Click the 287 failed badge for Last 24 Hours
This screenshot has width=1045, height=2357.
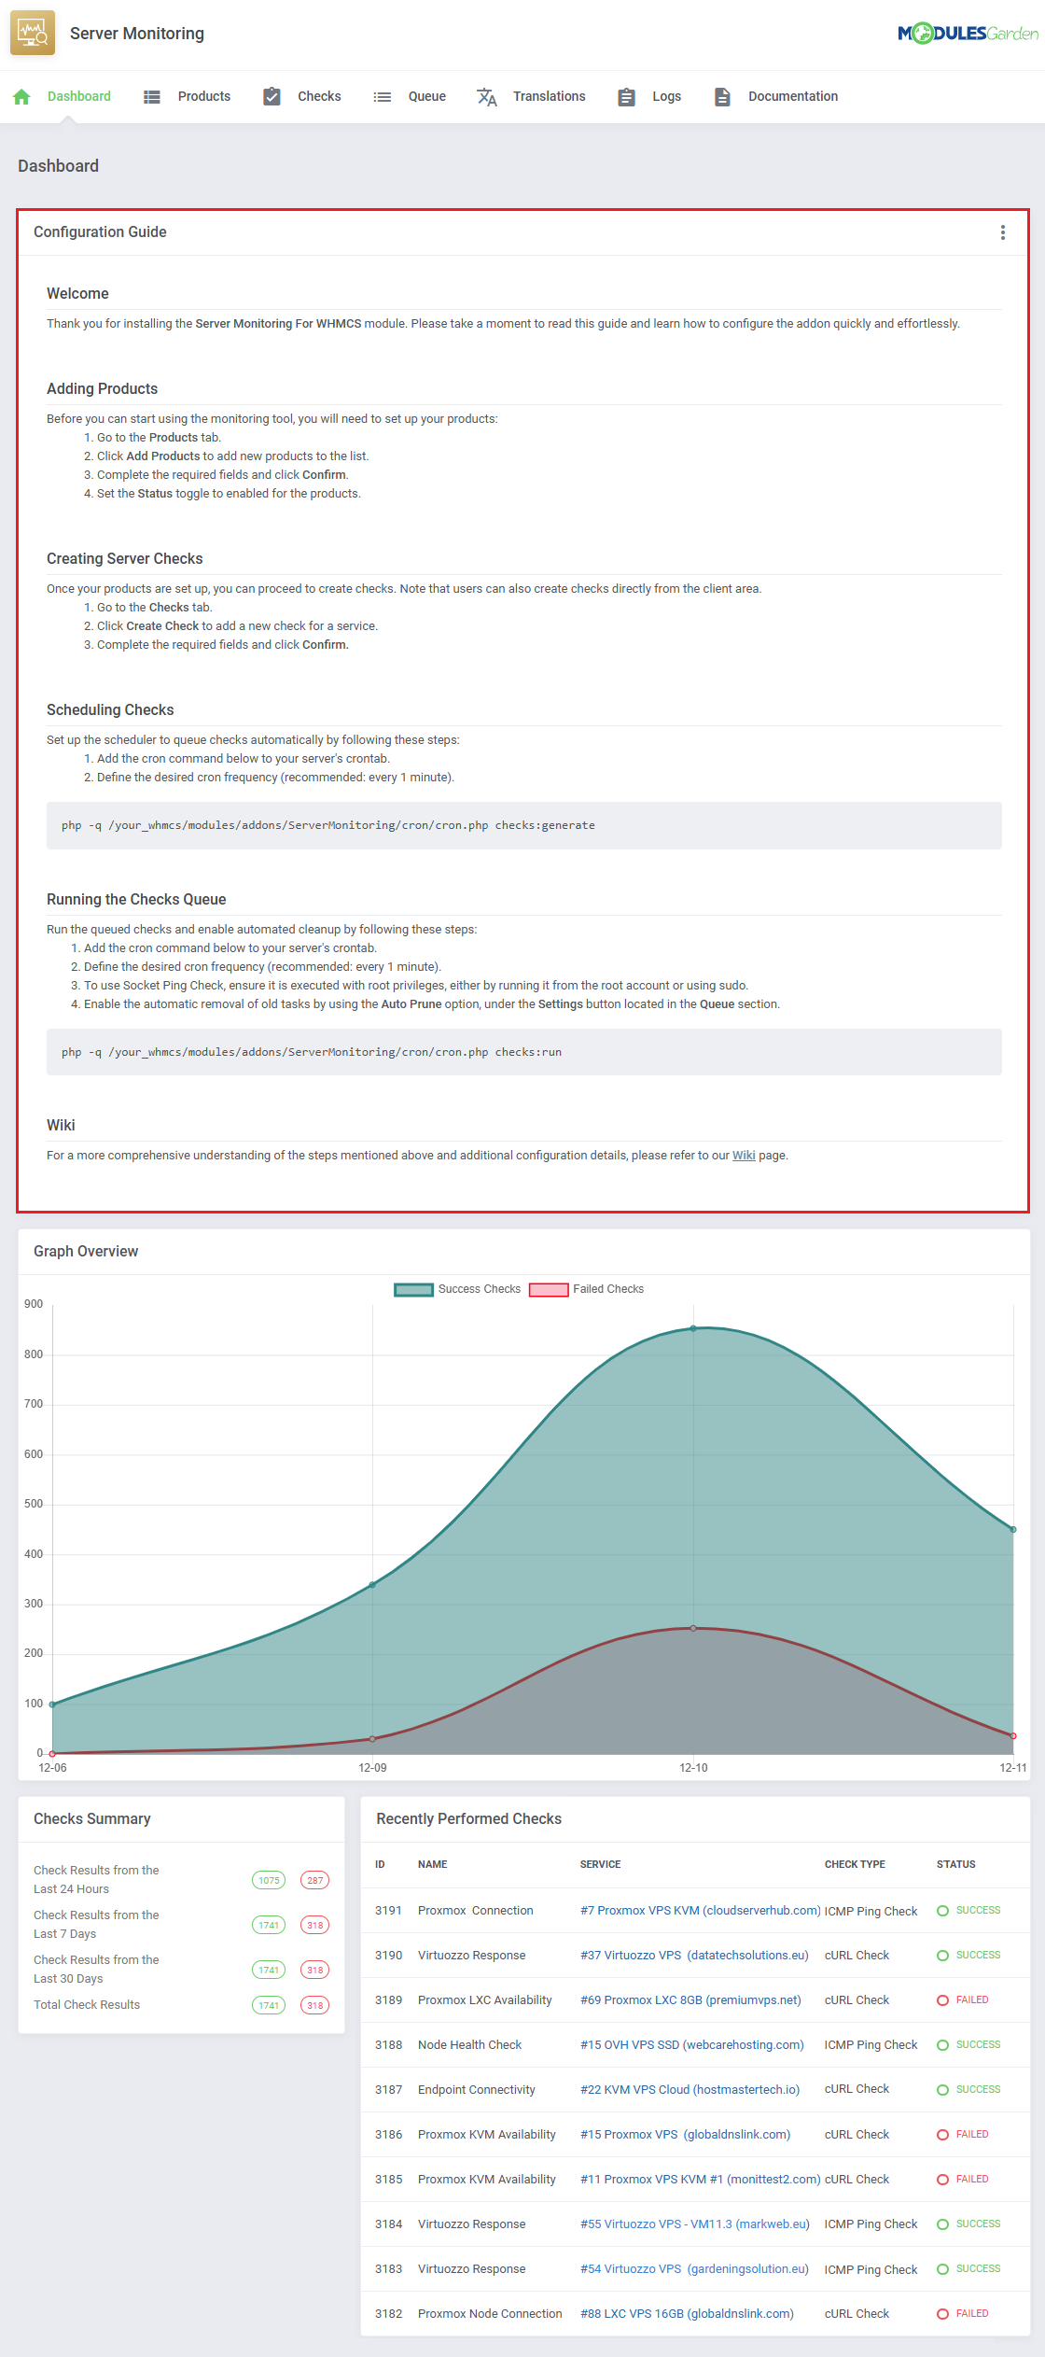point(315,1880)
